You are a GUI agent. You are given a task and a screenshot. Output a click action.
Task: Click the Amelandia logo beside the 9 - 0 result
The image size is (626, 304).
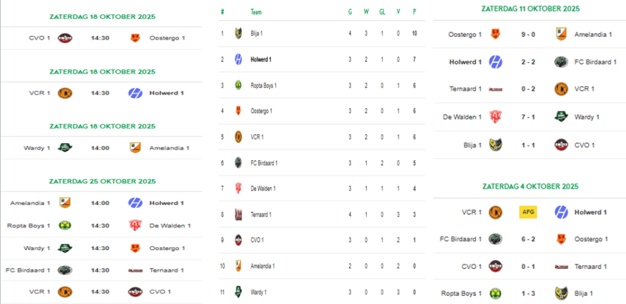(x=561, y=34)
